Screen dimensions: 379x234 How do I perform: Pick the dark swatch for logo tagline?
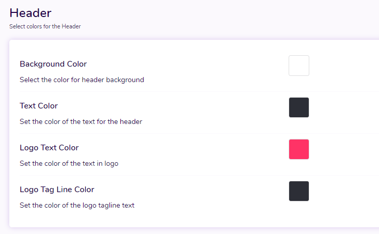point(299,191)
